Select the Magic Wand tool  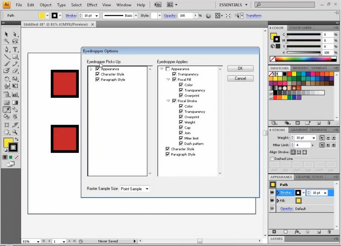6,41
